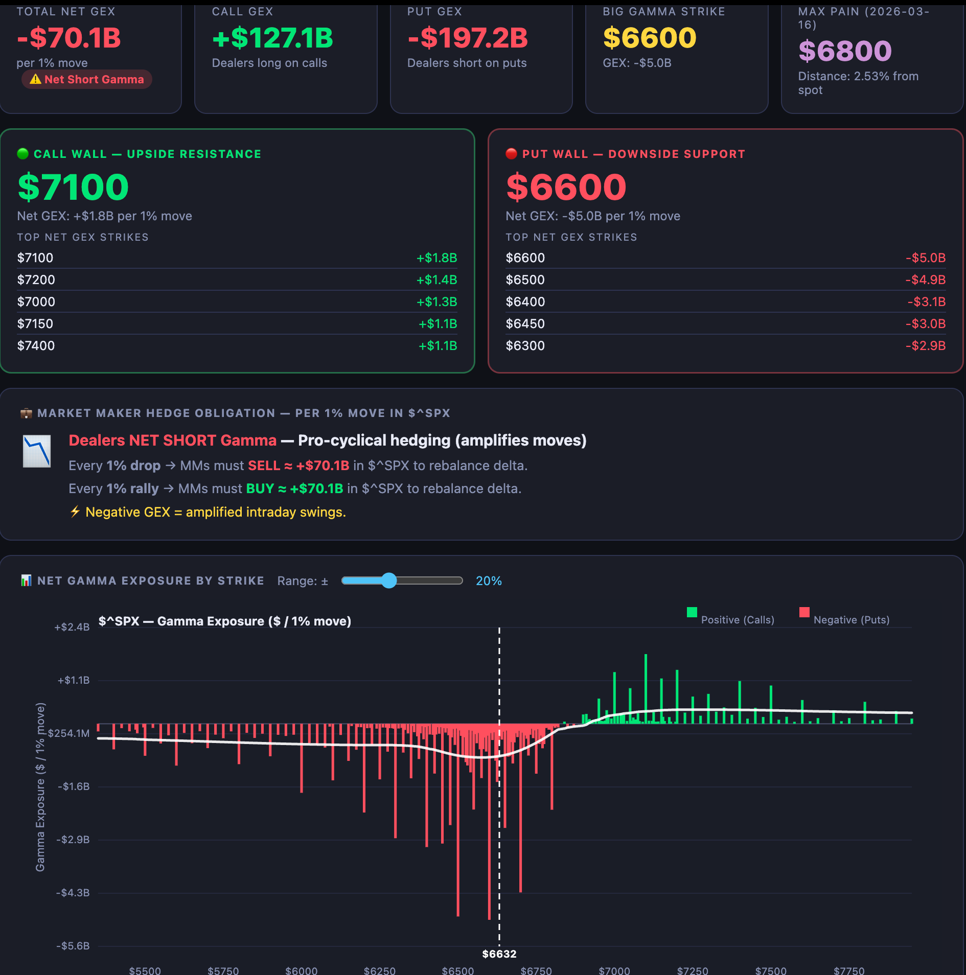This screenshot has height=975, width=966.
Task: Click the Range slider handle
Action: coord(389,581)
